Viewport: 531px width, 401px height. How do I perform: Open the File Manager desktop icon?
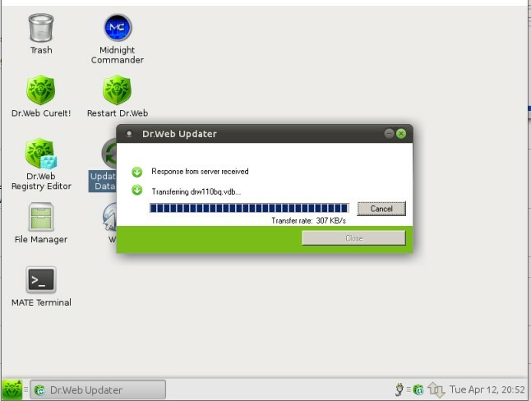coord(40,218)
